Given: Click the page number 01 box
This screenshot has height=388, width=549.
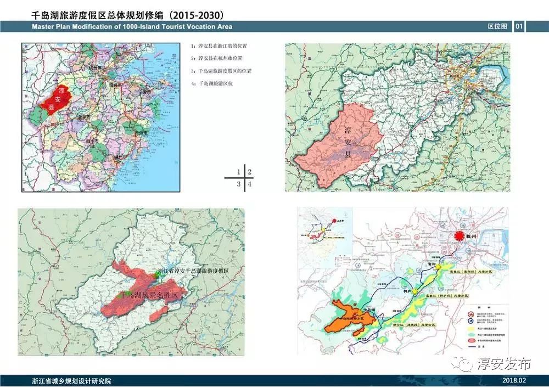Looking at the screenshot, I should point(519,26).
